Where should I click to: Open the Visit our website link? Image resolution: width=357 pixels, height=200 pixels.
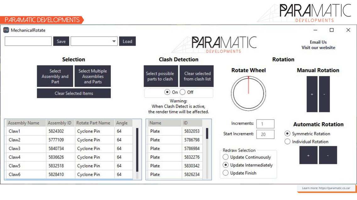(x=318, y=48)
